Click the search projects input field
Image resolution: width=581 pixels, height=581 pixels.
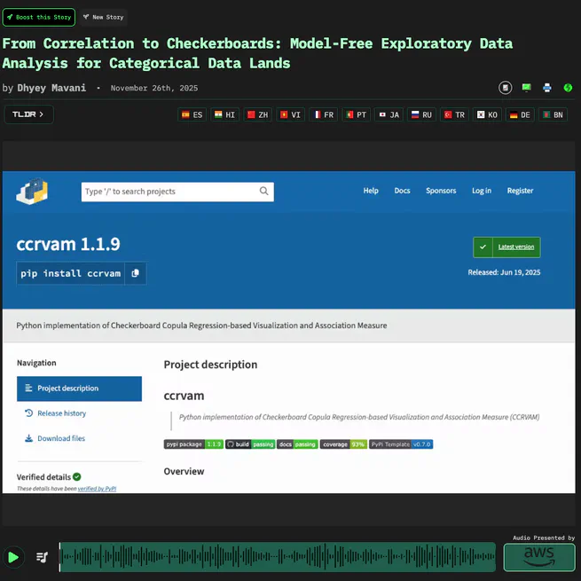[169, 191]
